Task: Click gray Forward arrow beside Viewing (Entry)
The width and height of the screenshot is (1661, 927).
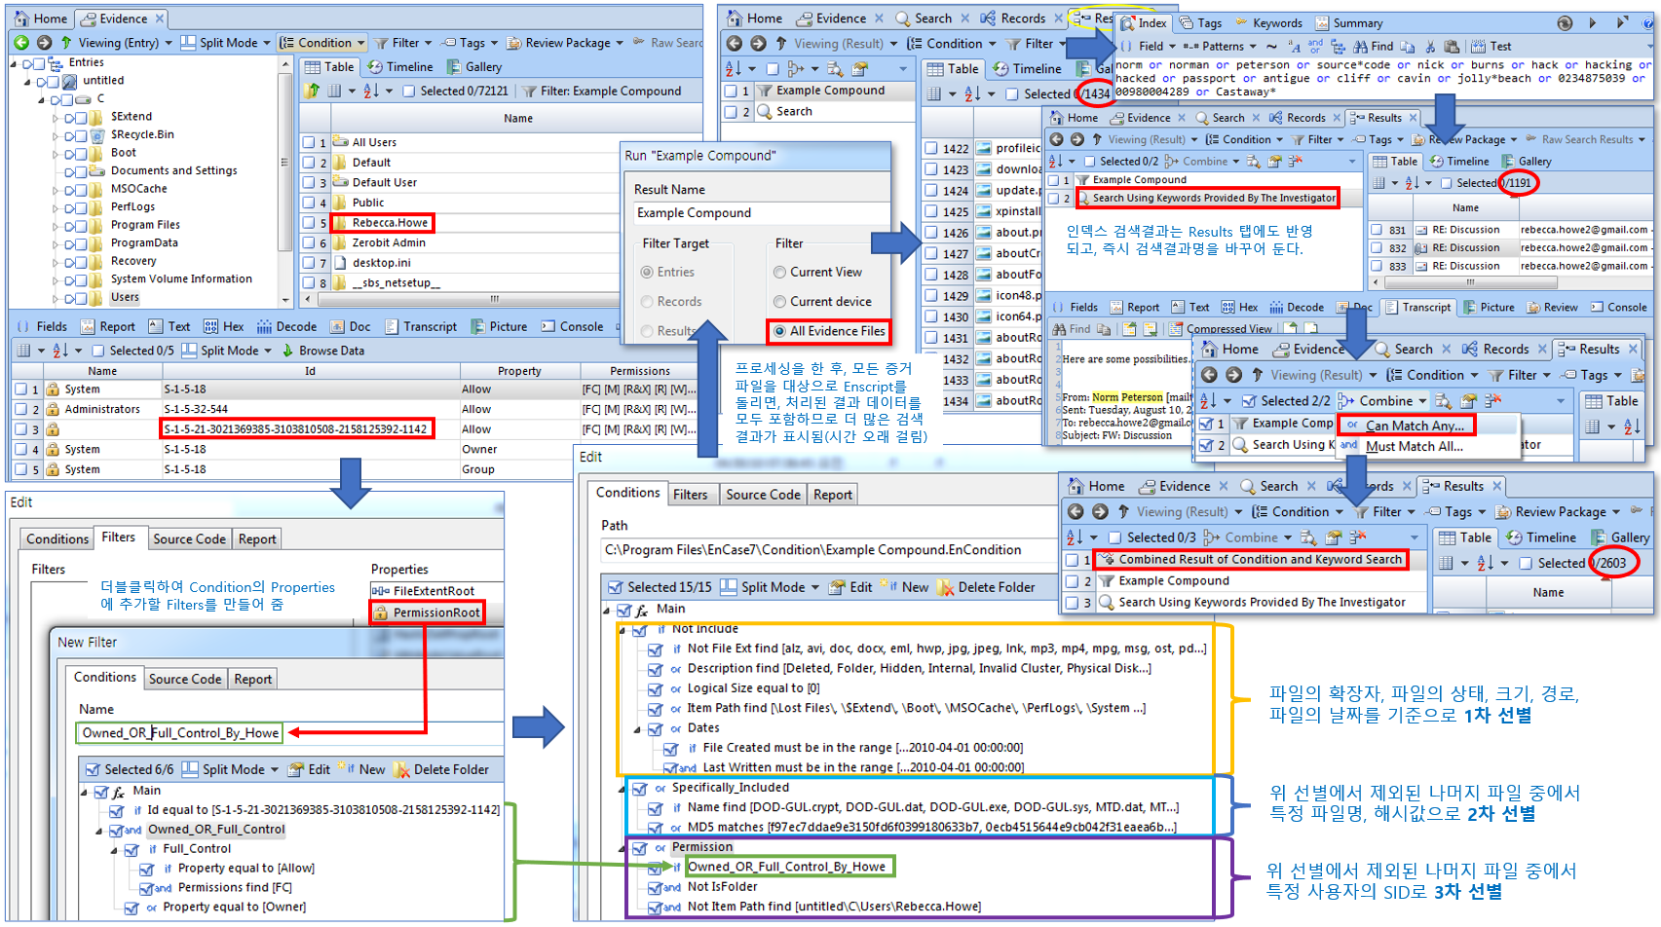Action: pos(44,43)
